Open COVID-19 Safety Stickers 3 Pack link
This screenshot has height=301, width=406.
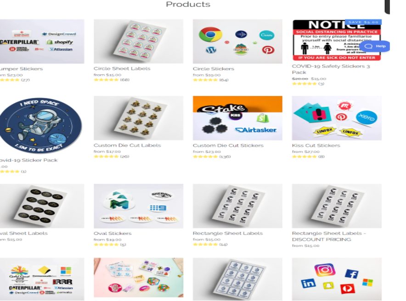[x=331, y=69]
